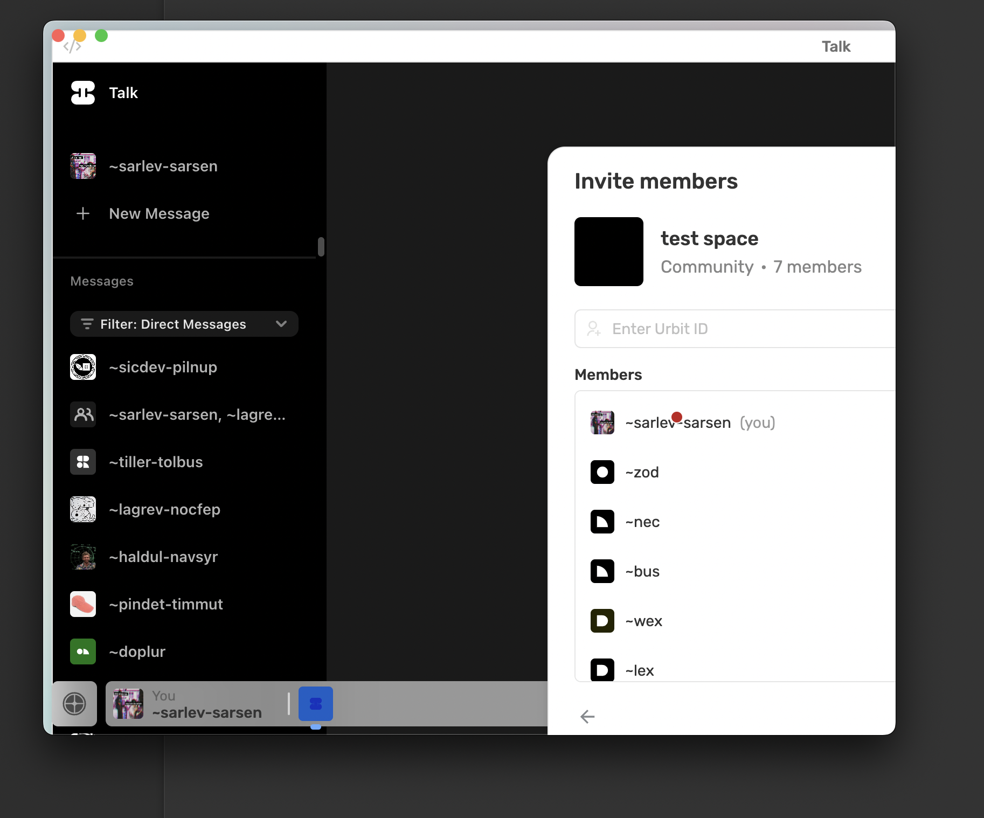The height and width of the screenshot is (818, 984).
Task: Click the blue Talk icon in the dock bar
Action: pyautogui.click(x=315, y=704)
